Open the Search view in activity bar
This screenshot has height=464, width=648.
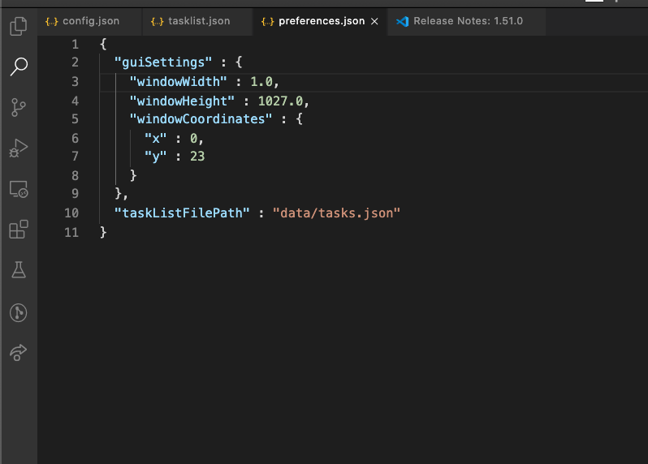[x=19, y=67]
